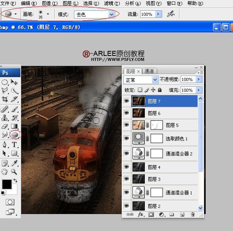Lock all layer attributes
Screen dimensions: 233x231
pos(159,90)
